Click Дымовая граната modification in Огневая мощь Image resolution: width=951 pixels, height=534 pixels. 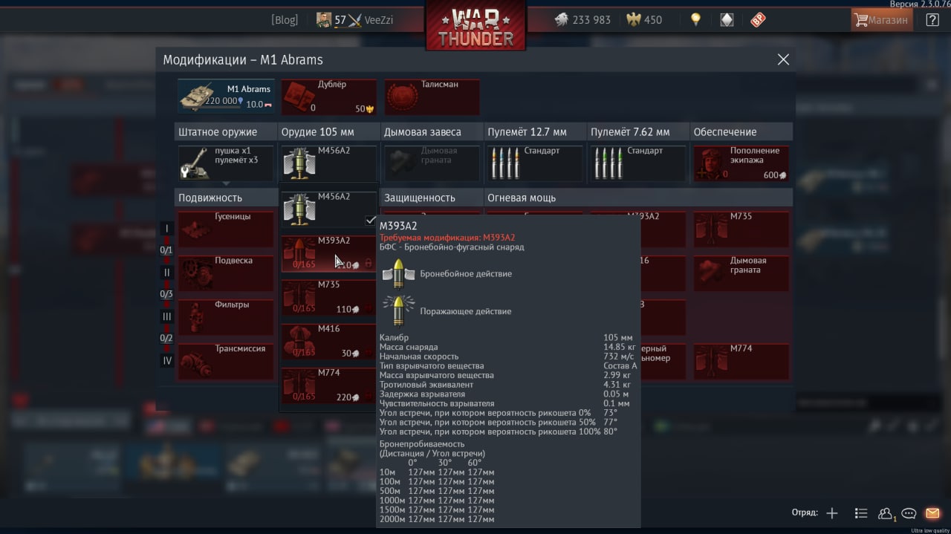[x=741, y=273]
